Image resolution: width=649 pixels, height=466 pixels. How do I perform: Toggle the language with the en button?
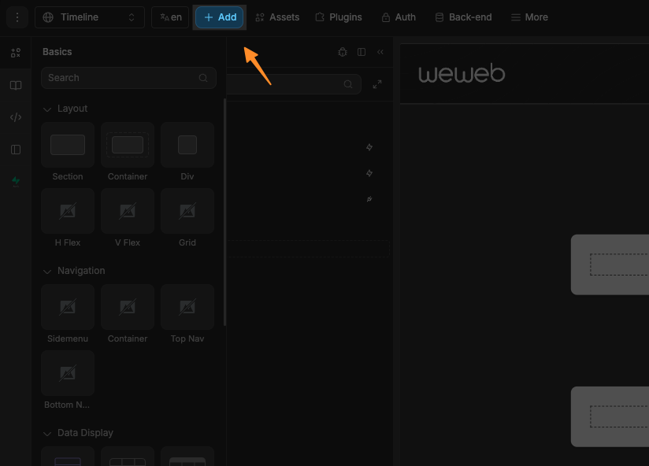170,17
